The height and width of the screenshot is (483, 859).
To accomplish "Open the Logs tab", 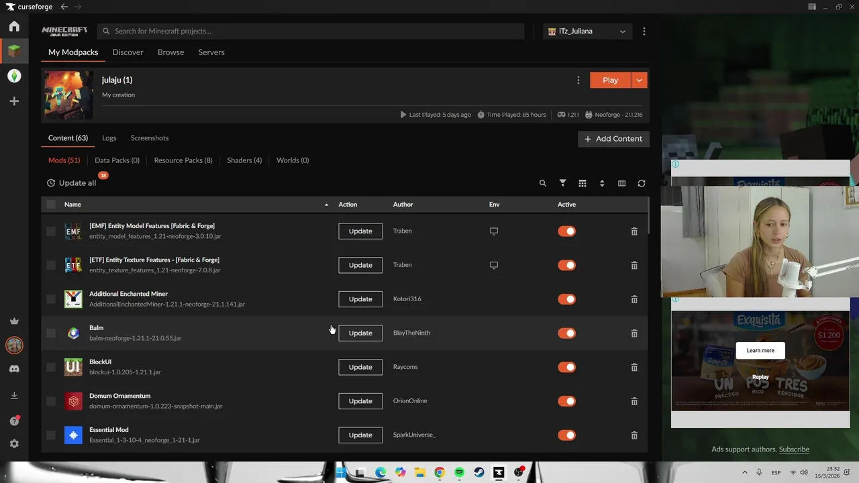I will pyautogui.click(x=109, y=138).
